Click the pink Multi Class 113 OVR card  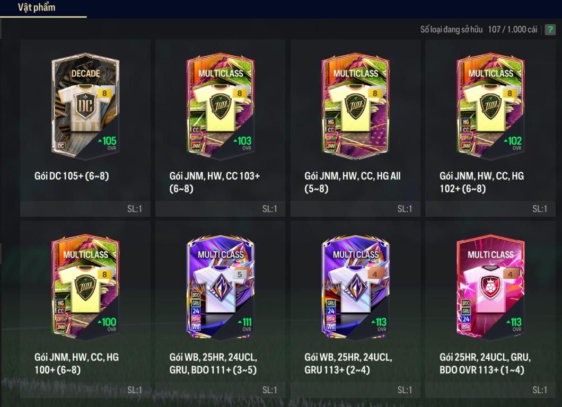[x=490, y=287]
